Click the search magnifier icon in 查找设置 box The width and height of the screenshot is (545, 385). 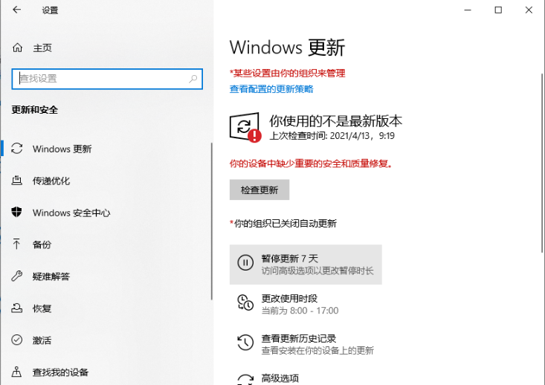pos(193,79)
